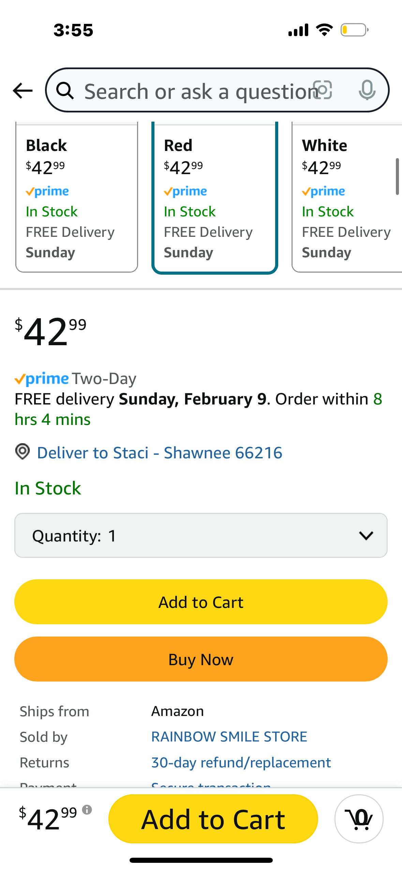
Task: Open the Quantity dropdown
Action: pyautogui.click(x=201, y=535)
